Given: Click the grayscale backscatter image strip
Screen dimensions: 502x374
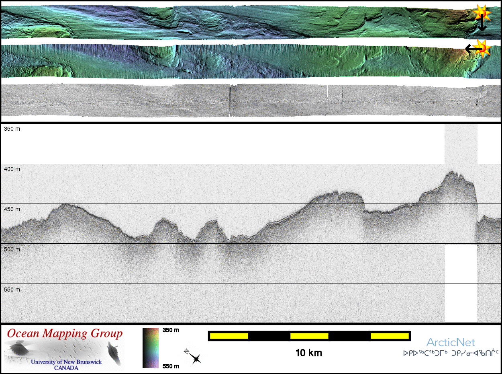Looking at the screenshot, I should [241, 101].
